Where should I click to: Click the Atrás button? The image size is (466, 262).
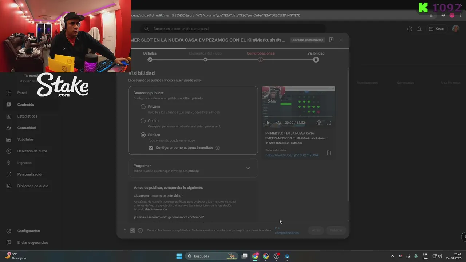click(316, 230)
